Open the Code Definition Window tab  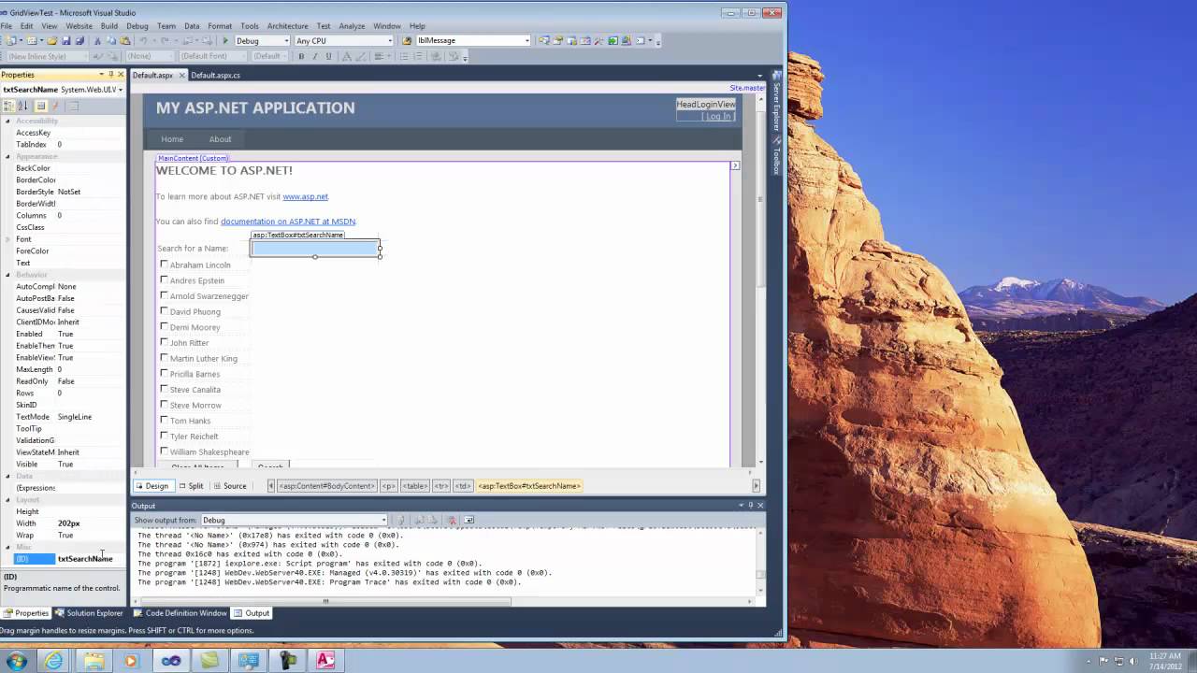(180, 613)
